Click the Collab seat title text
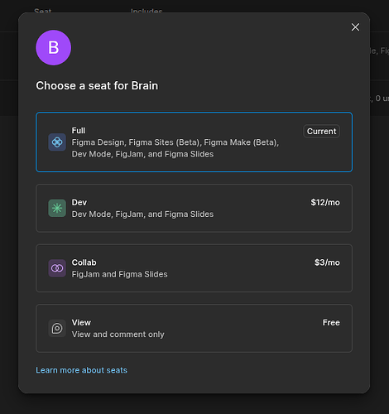 click(x=84, y=262)
